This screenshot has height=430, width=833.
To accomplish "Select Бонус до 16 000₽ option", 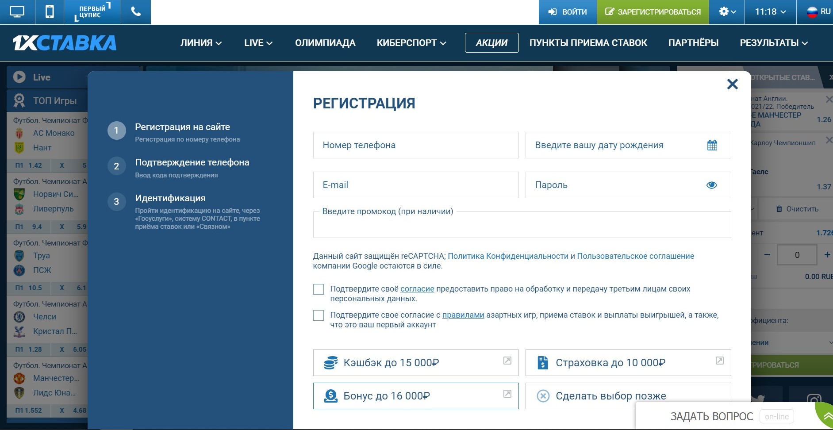I will pyautogui.click(x=416, y=396).
